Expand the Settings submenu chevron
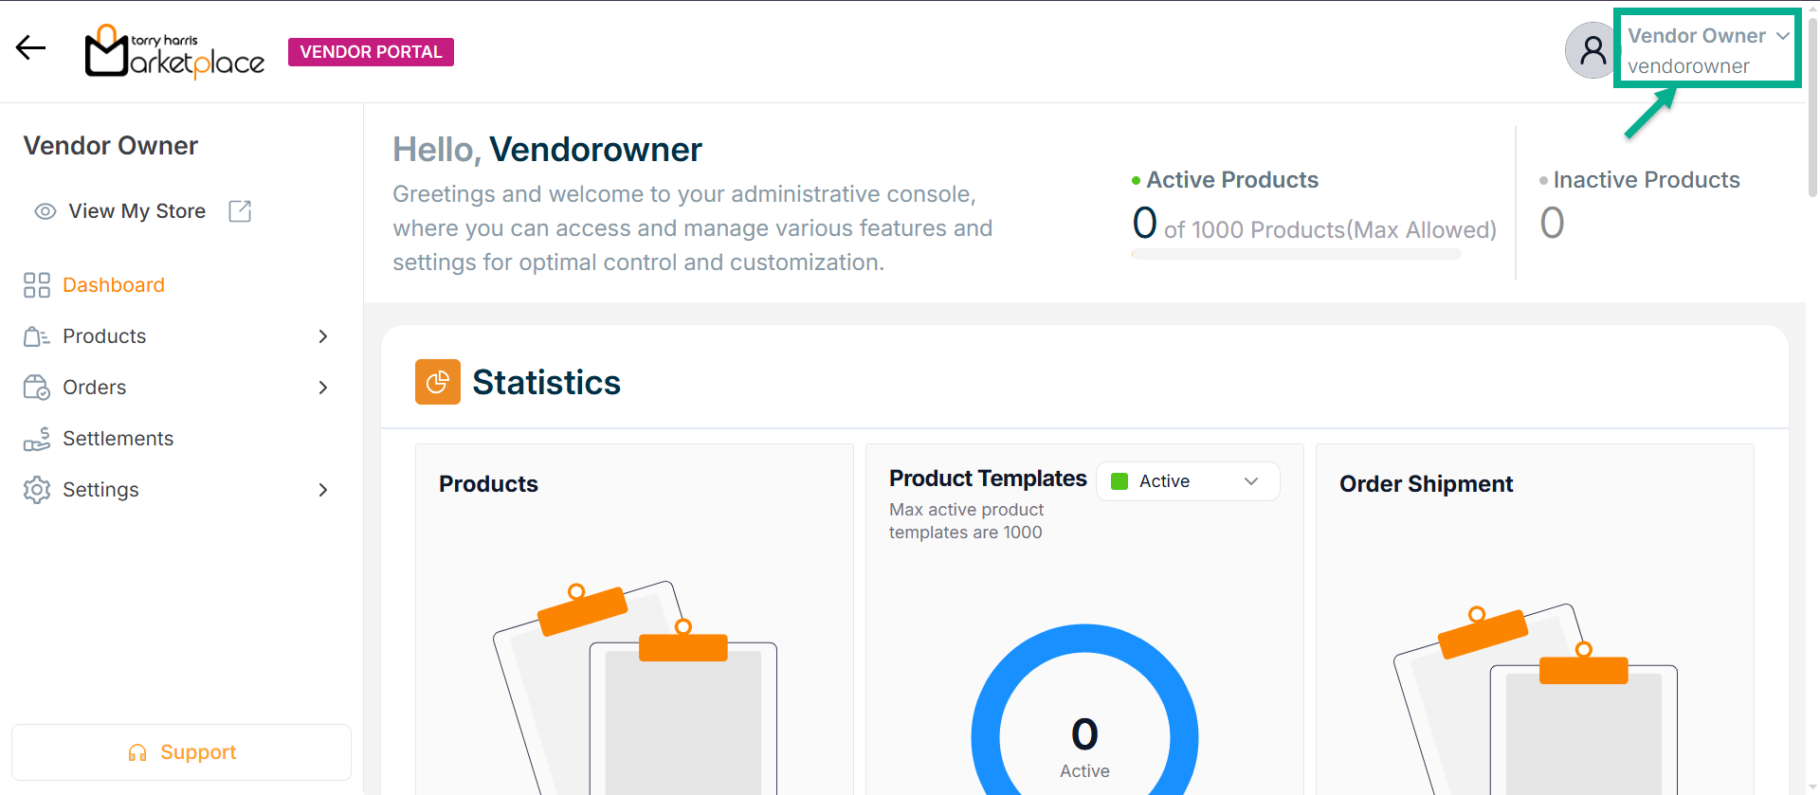Screen dimensions: 1820x795 click(323, 490)
